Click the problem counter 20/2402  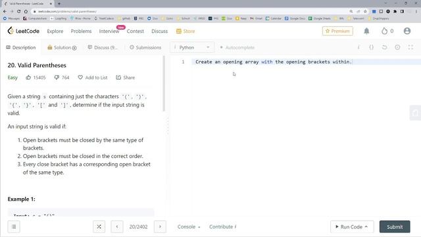[x=138, y=226]
